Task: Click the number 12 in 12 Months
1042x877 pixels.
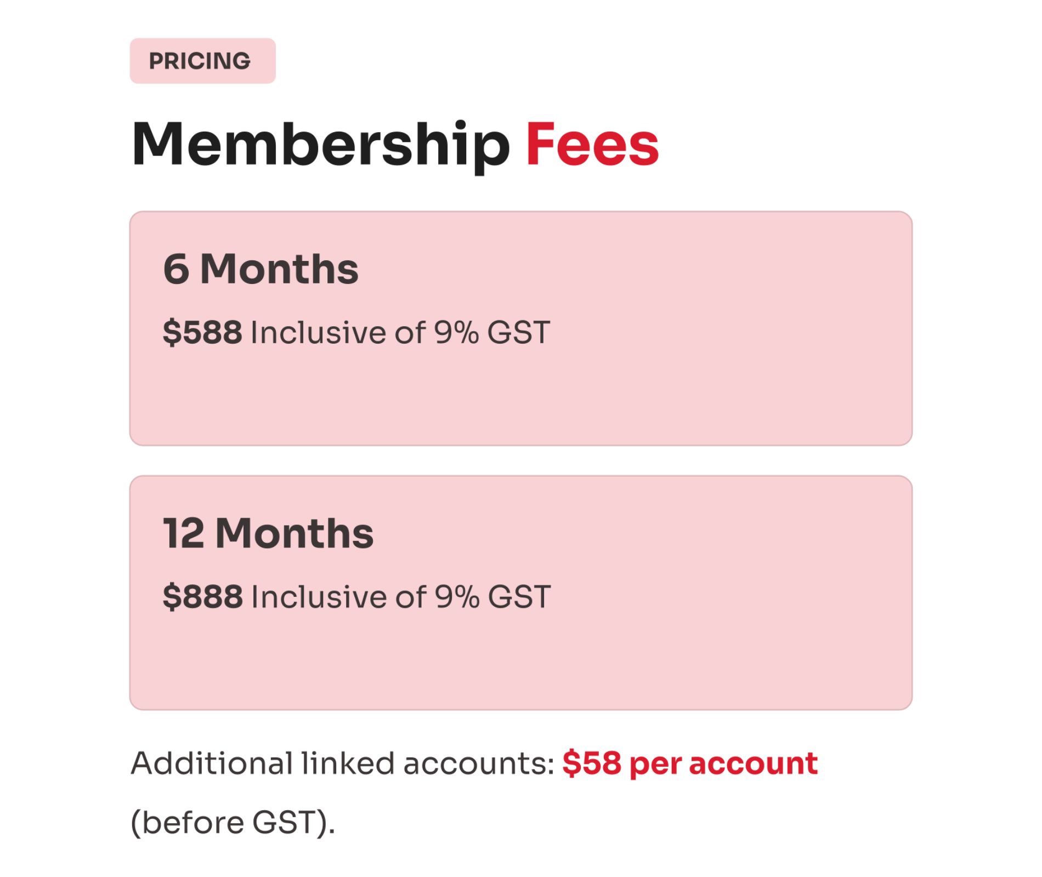Action: 184,533
